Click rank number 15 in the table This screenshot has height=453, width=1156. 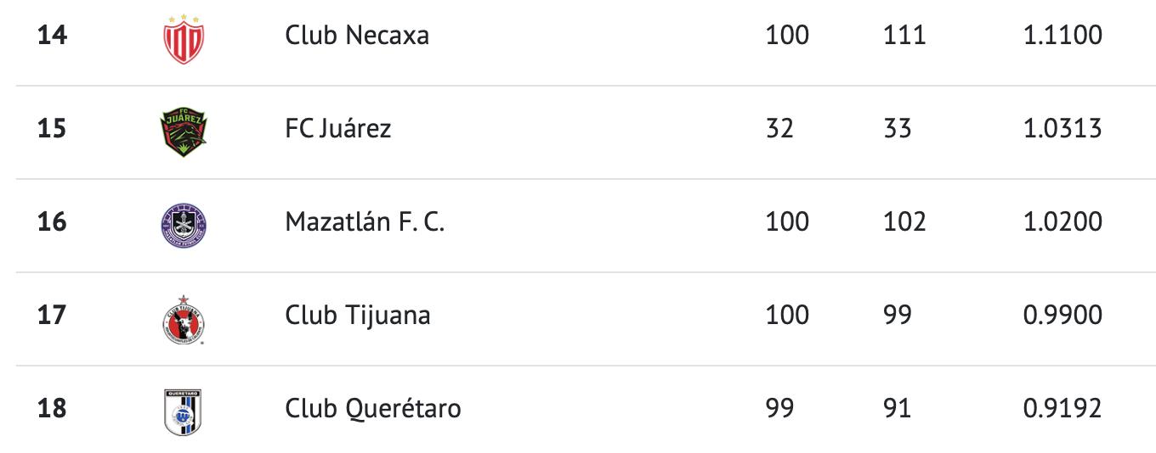pos(52,129)
